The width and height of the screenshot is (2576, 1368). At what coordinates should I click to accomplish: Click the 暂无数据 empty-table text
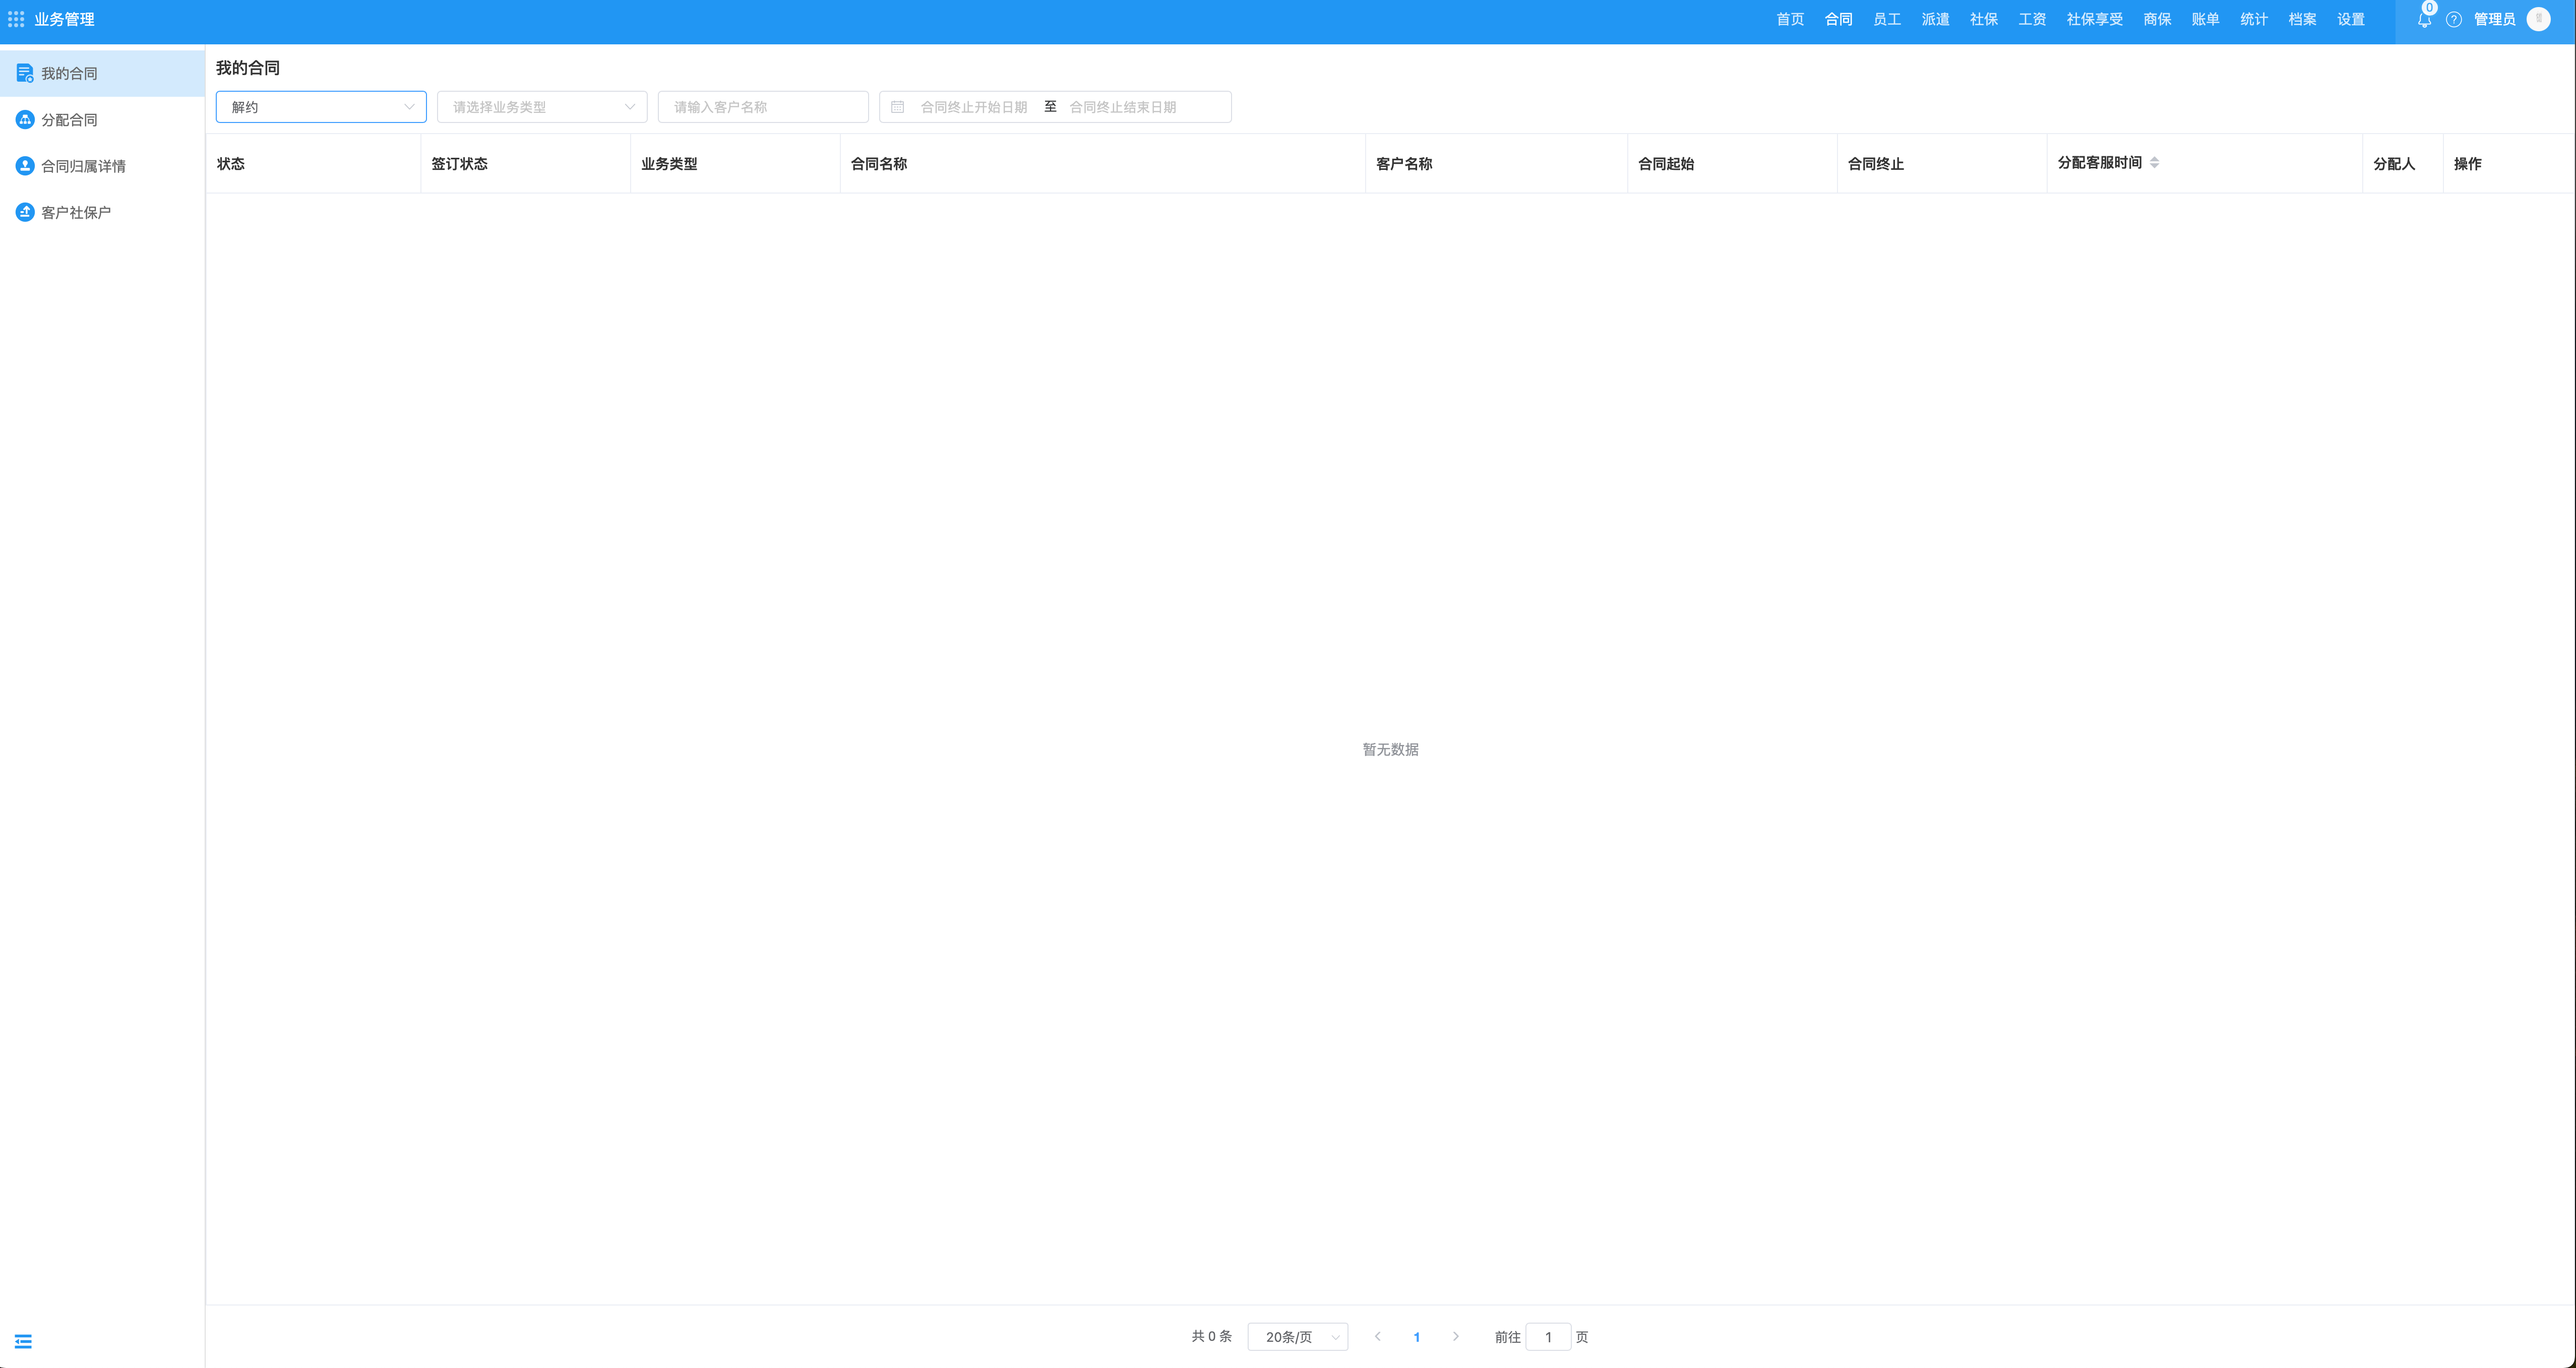tap(1390, 749)
